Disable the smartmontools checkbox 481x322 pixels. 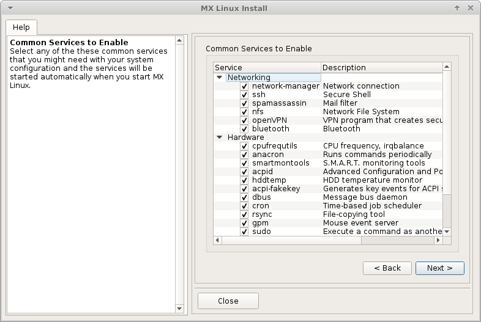click(244, 163)
